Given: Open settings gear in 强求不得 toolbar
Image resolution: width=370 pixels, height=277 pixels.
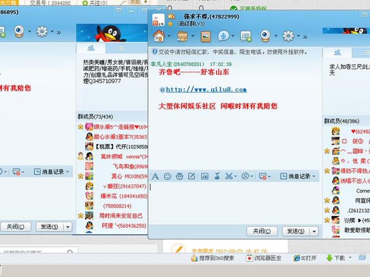Looking at the screenshot, I should [x=288, y=36].
